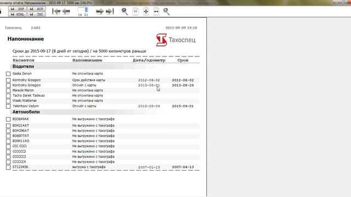Check the BO3649AX vehicle checkbox

coord(8,119)
